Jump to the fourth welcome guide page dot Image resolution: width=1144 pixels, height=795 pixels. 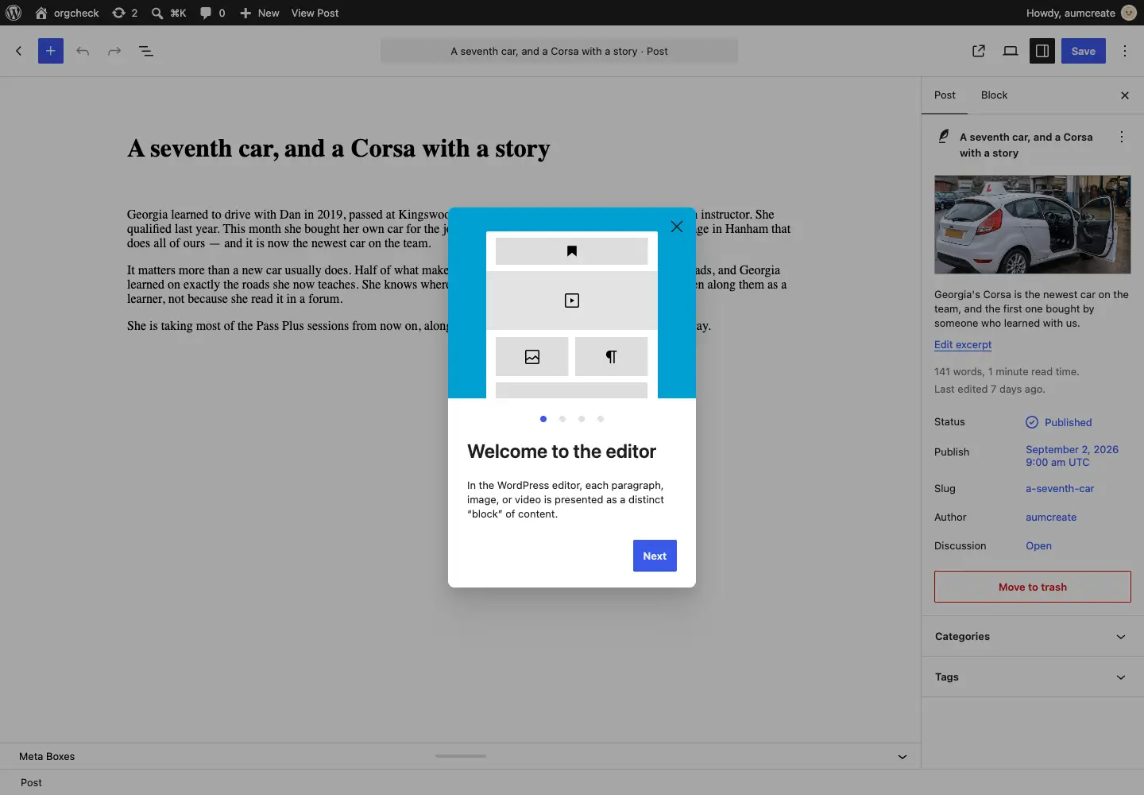[x=601, y=419]
